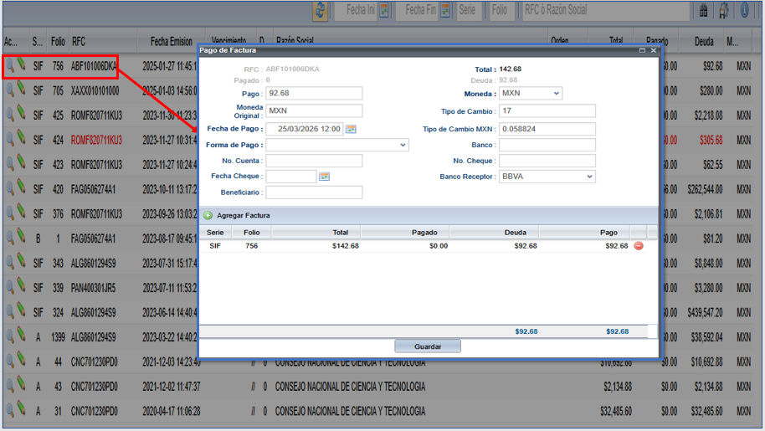Click the Folio filter field in toolbar
This screenshot has height=431, width=765.
pos(501,10)
